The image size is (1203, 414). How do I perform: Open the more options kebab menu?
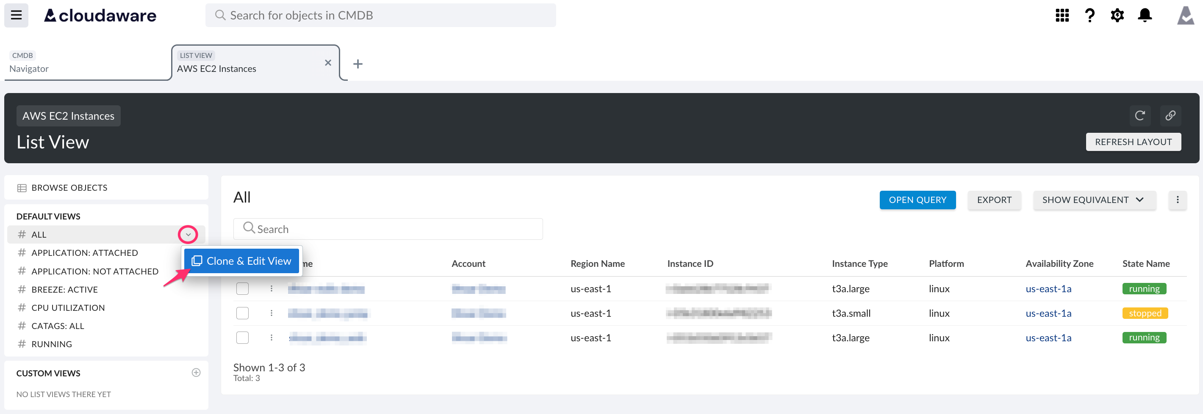tap(1178, 200)
